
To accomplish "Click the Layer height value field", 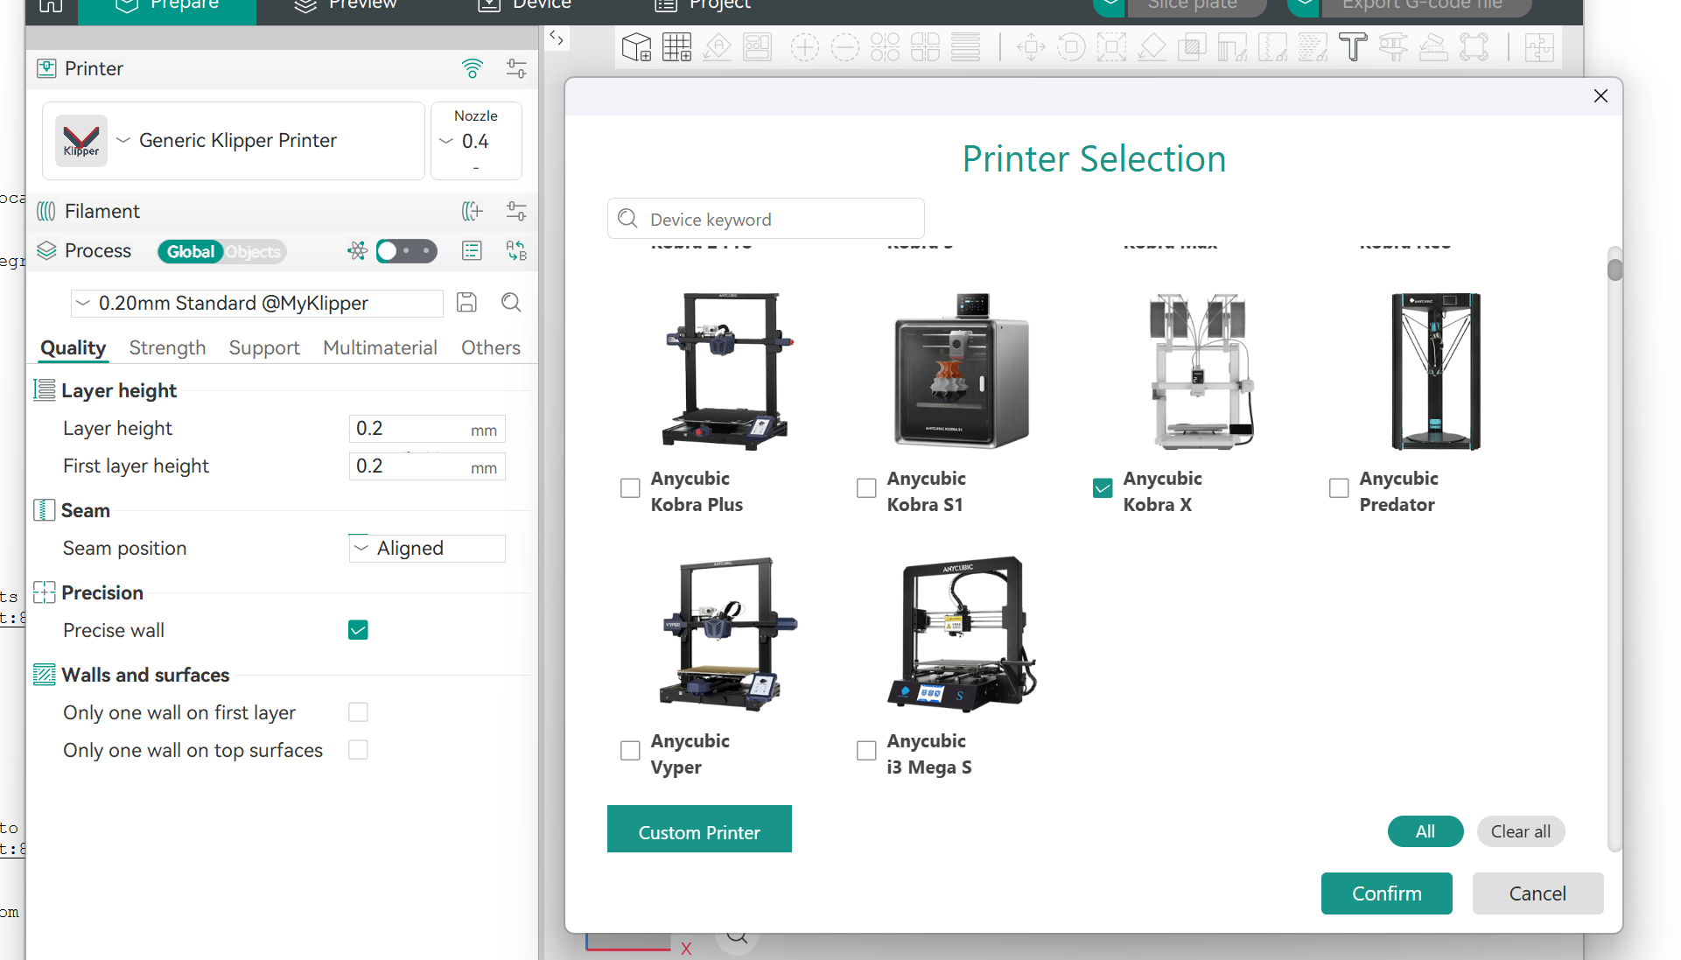I will click(x=427, y=429).
